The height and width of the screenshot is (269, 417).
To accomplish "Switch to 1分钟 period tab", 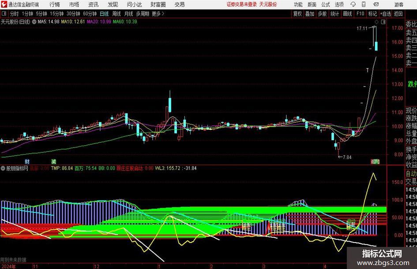I will click(27, 14).
